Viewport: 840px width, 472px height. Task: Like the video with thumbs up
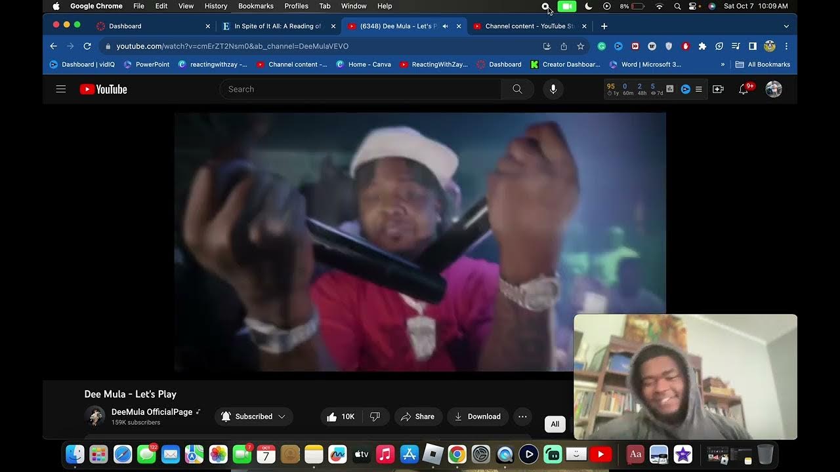tap(340, 416)
